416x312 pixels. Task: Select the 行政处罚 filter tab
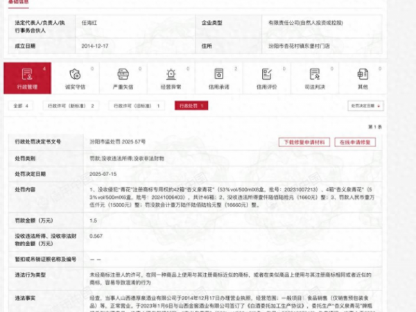pyautogui.click(x=193, y=106)
